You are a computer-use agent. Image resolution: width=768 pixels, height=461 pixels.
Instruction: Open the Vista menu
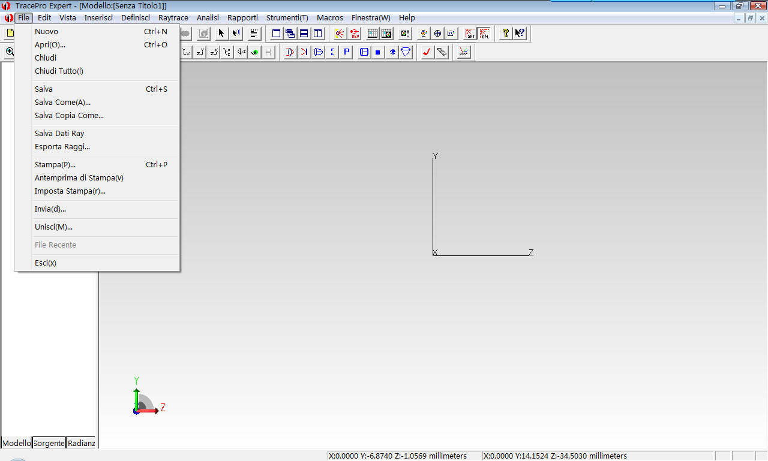(x=68, y=18)
